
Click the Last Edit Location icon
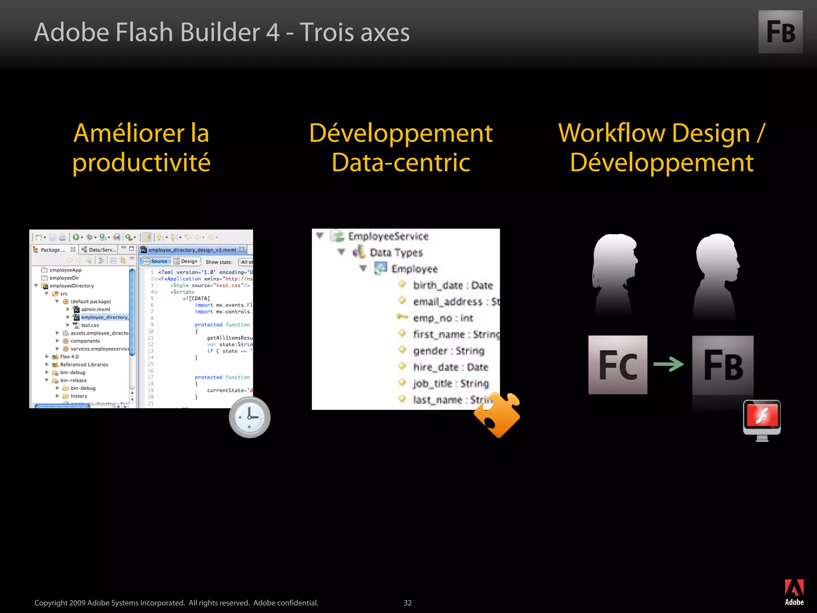point(188,237)
